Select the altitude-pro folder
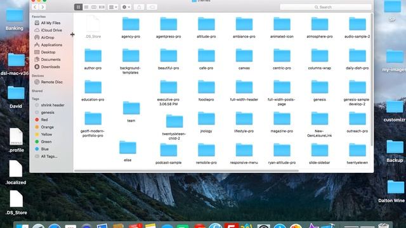The image size is (406, 228). (x=206, y=27)
